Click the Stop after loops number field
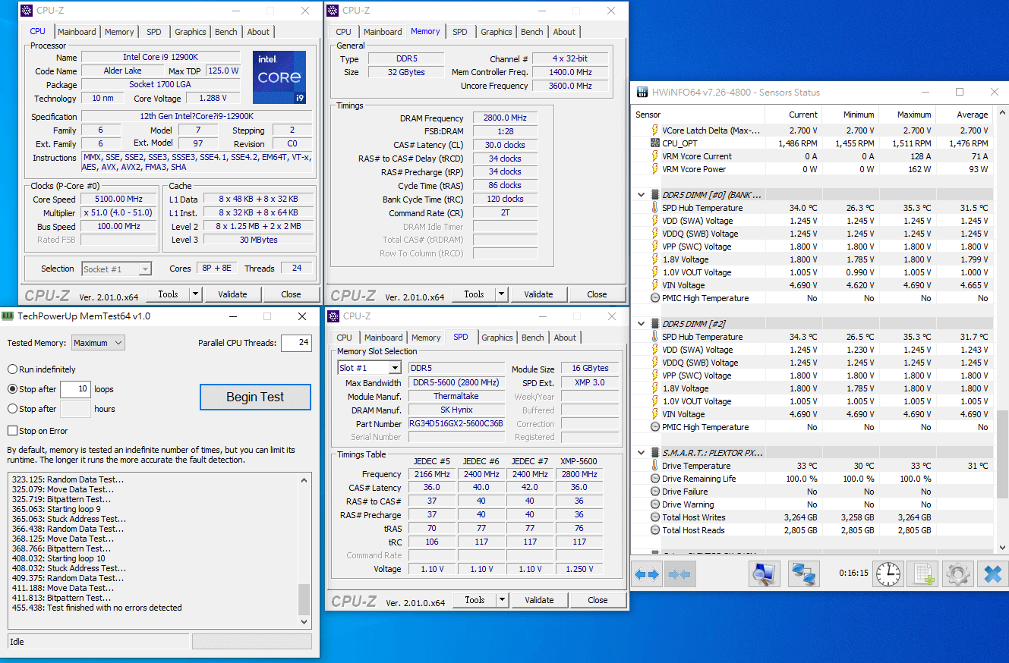The height and width of the screenshot is (663, 1009). click(x=75, y=389)
